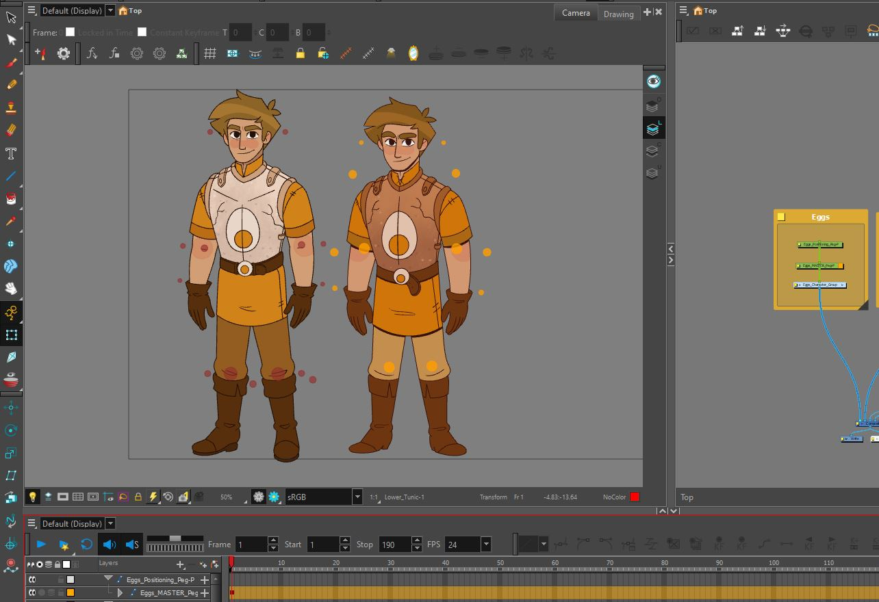This screenshot has height=602, width=879.
Task: Switch to the Camera tab
Action: (576, 13)
